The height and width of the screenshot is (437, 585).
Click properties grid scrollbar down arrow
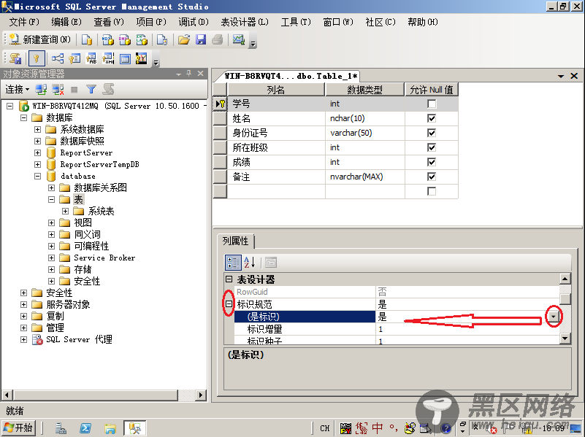click(x=565, y=339)
